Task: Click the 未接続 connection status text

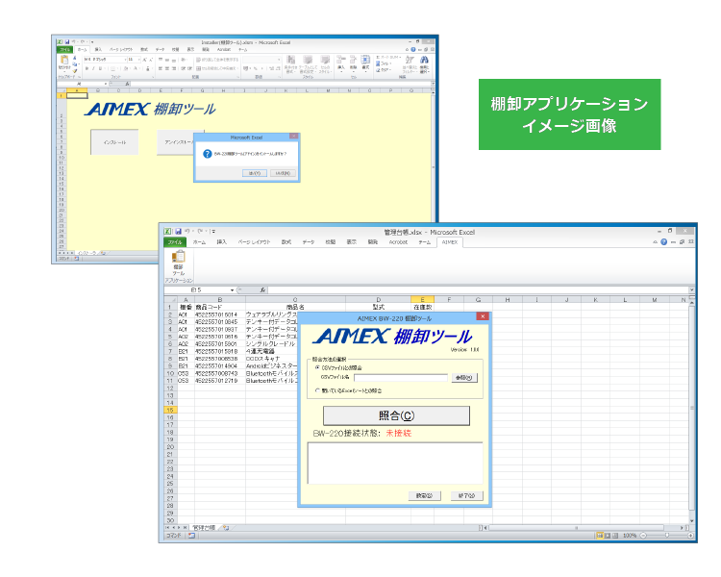Action: 398,433
